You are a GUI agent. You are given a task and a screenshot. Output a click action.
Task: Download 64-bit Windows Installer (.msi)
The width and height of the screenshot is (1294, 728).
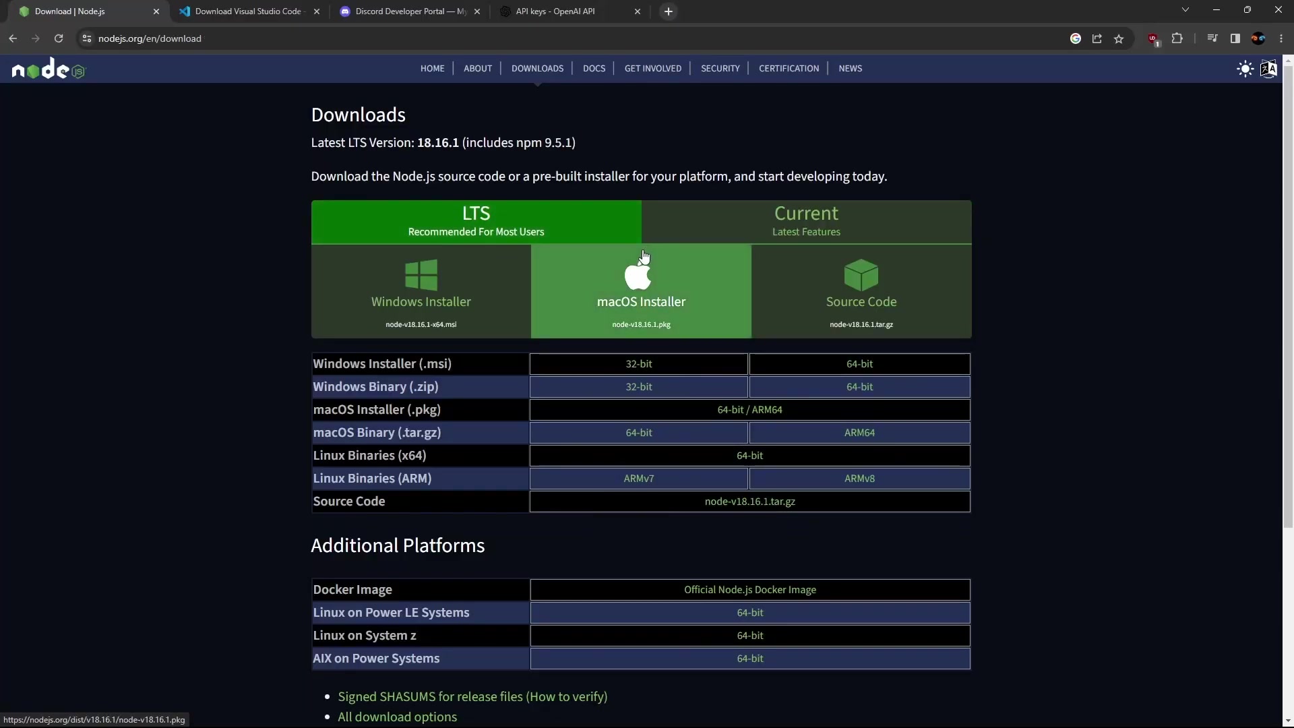859,364
